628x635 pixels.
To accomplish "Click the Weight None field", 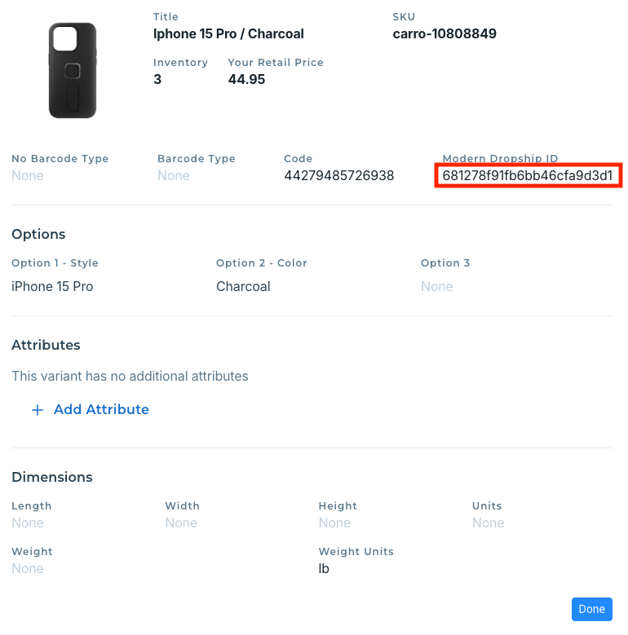I will tap(28, 568).
